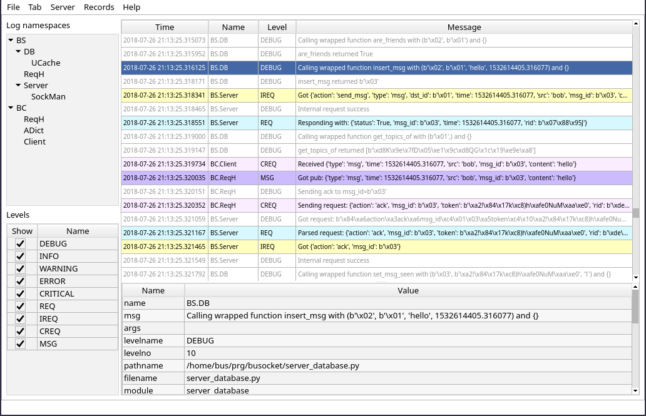Open the File menu
The height and width of the screenshot is (416, 646).
tap(13, 8)
